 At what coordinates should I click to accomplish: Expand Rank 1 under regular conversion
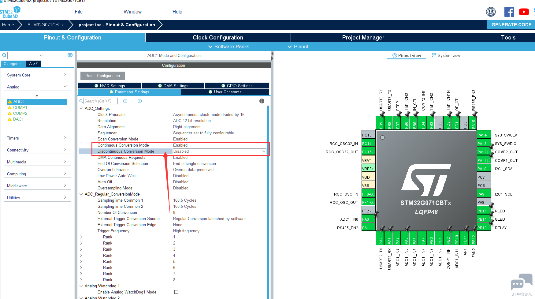(81, 237)
